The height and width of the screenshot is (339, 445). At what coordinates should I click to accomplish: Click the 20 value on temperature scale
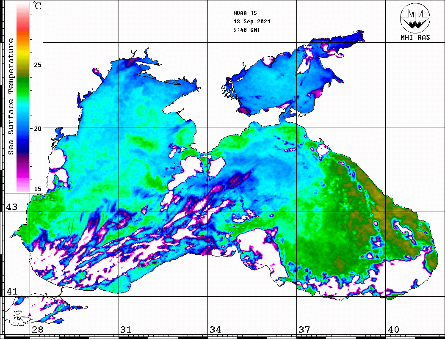coord(37,129)
